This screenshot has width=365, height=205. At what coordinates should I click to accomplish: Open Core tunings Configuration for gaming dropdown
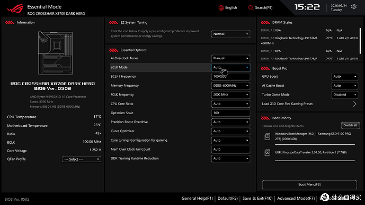231,140
